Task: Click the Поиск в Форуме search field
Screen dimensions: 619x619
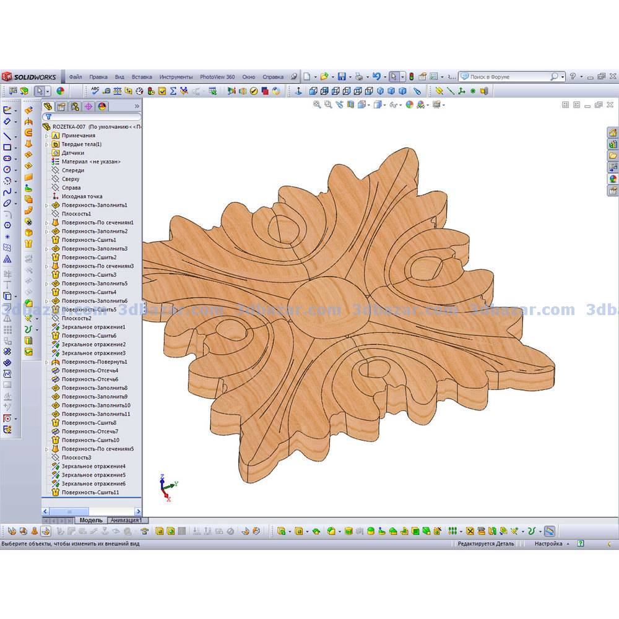Action: click(509, 77)
